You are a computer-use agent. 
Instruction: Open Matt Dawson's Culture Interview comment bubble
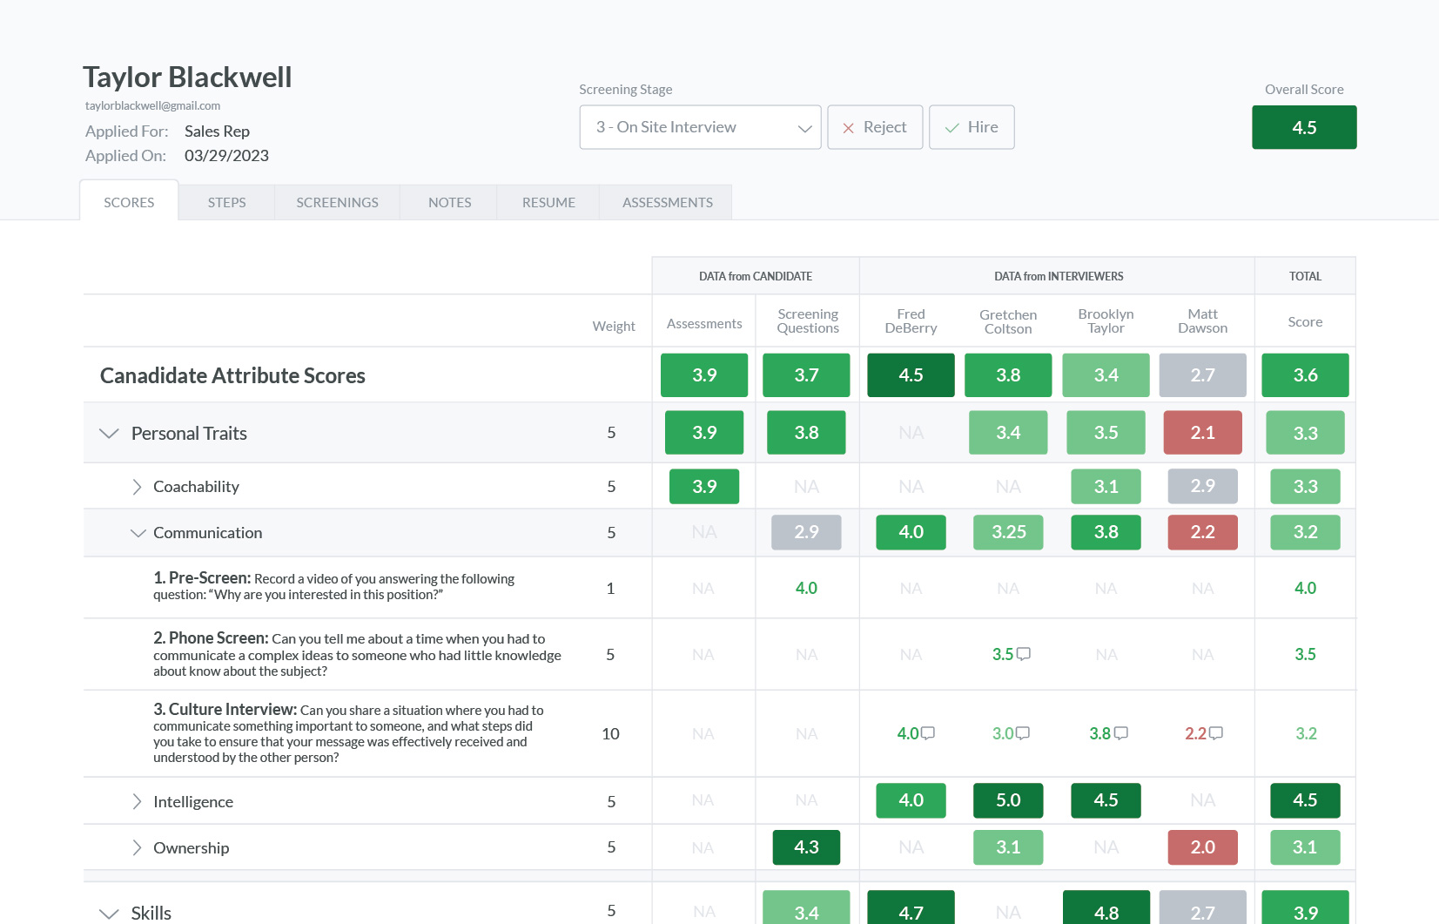click(x=1218, y=732)
